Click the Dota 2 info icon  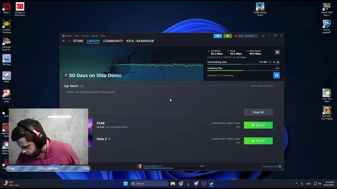click(109, 139)
